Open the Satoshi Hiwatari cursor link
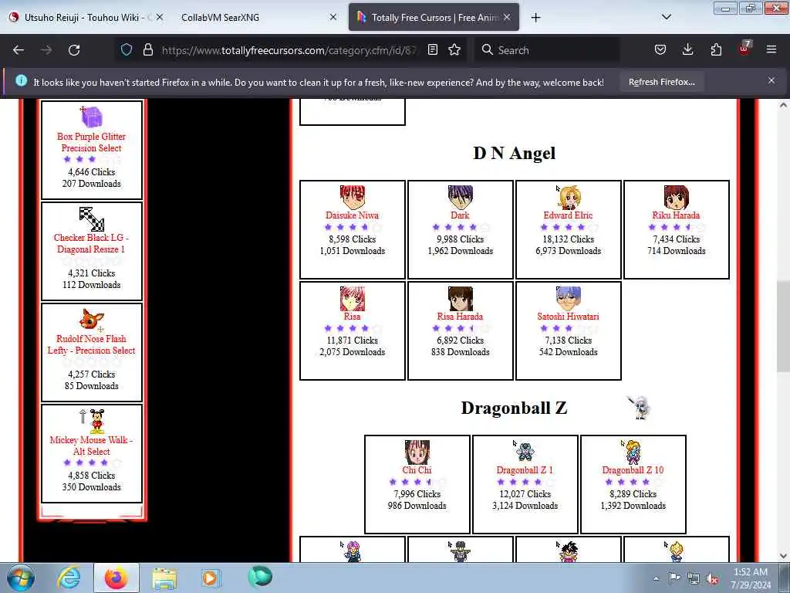The width and height of the screenshot is (790, 593). (568, 317)
